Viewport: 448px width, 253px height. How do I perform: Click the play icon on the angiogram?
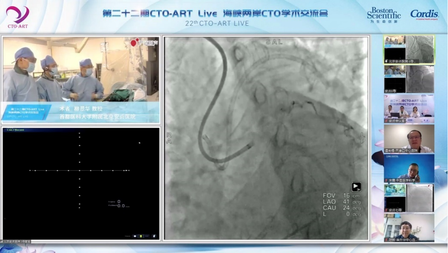point(356,187)
